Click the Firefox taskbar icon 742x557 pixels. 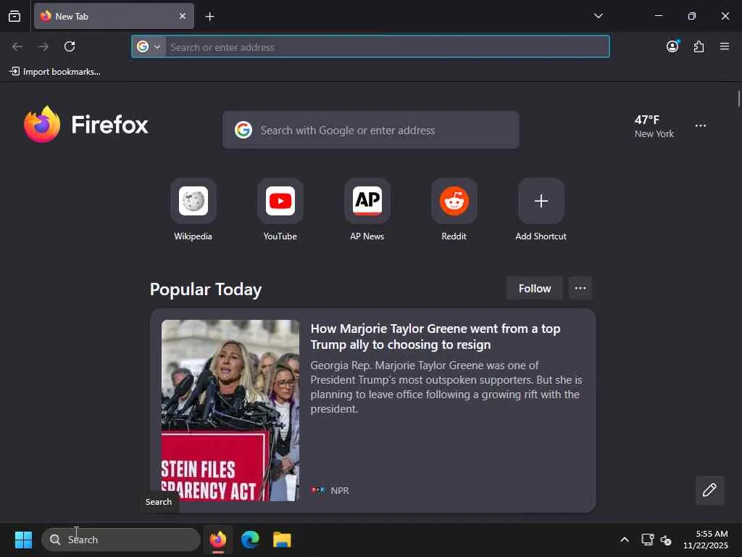click(x=218, y=540)
